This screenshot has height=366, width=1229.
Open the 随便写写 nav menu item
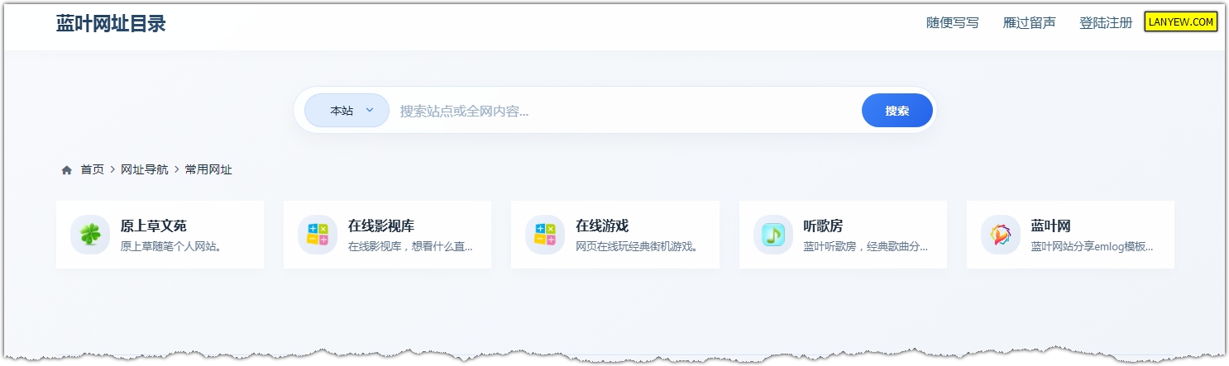[x=952, y=23]
